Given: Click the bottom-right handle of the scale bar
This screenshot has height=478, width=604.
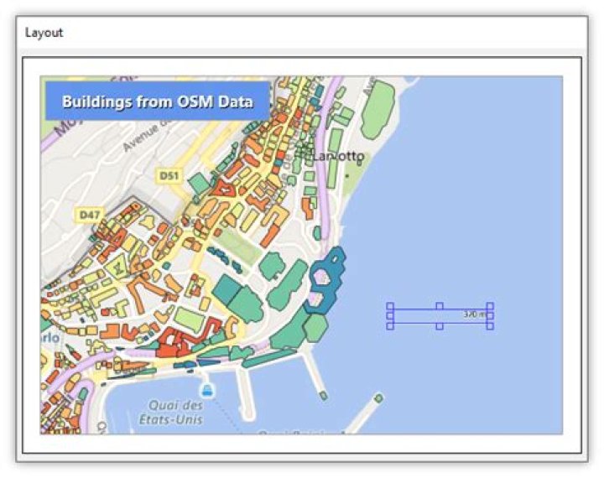Looking at the screenshot, I should click(x=490, y=325).
